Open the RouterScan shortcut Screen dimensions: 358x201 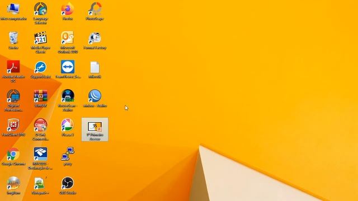[68, 100]
